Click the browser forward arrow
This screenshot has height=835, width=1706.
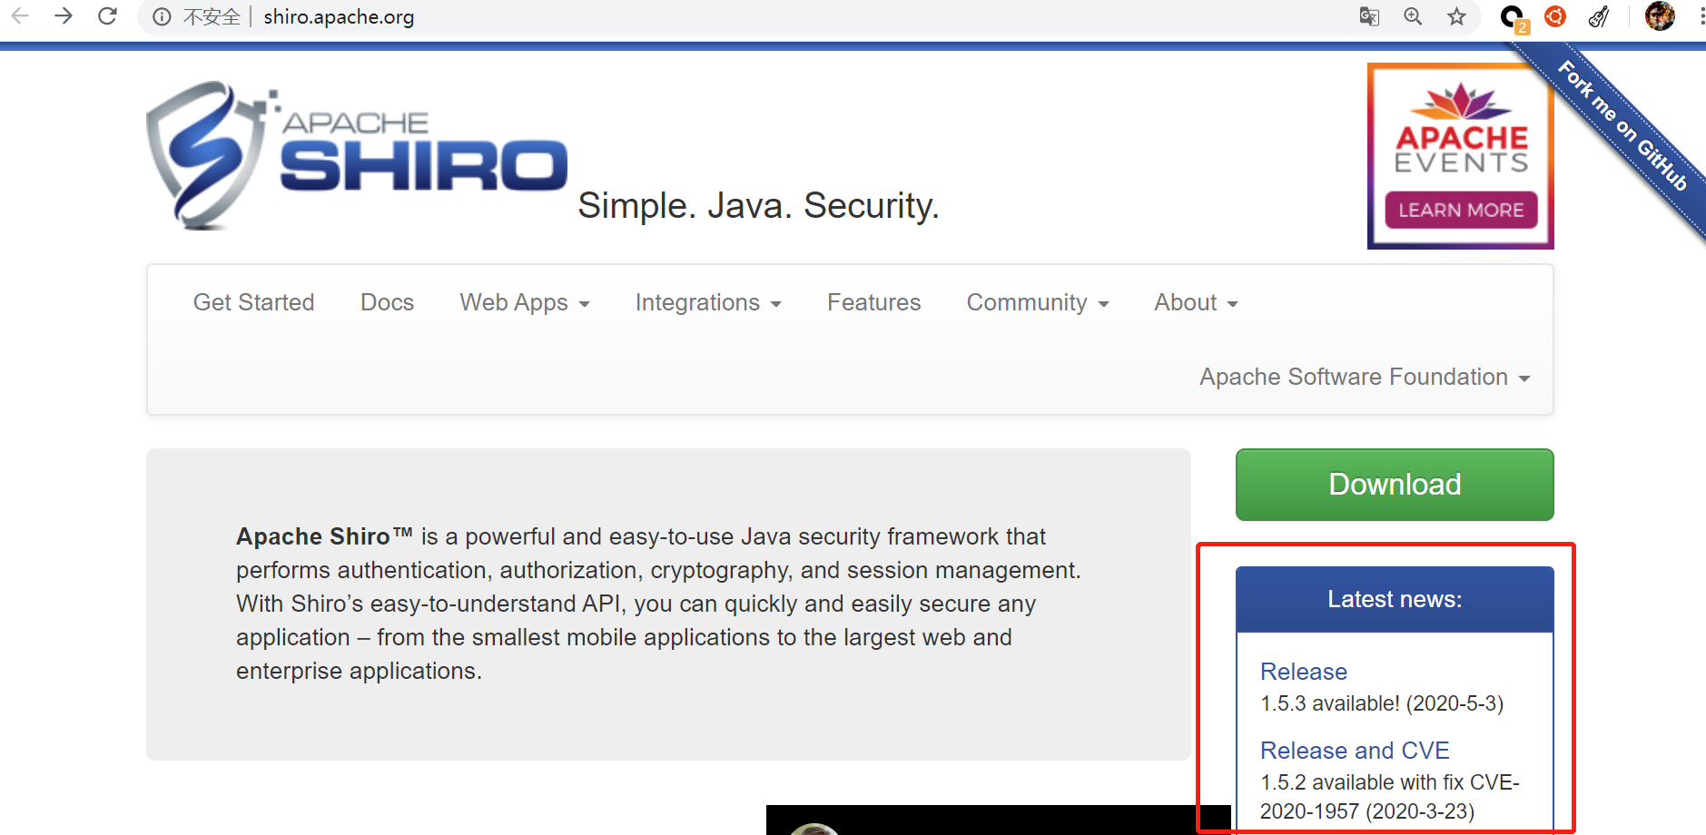(64, 16)
